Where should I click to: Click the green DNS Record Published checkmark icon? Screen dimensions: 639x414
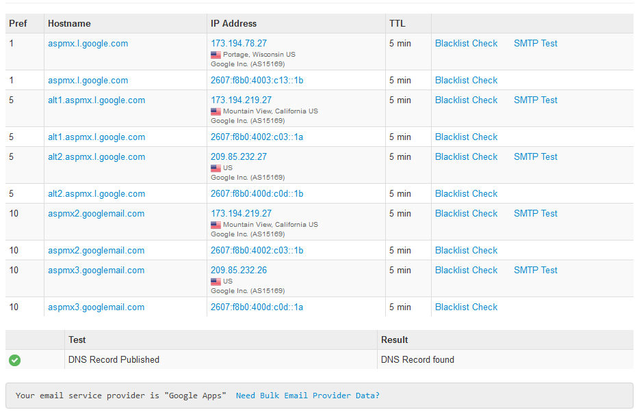pos(14,360)
